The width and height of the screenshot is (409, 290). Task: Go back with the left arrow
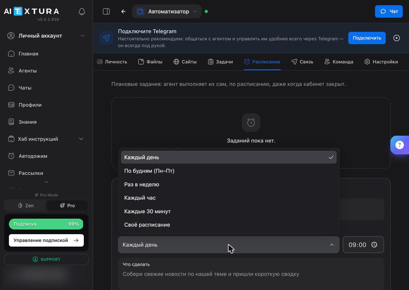click(123, 12)
